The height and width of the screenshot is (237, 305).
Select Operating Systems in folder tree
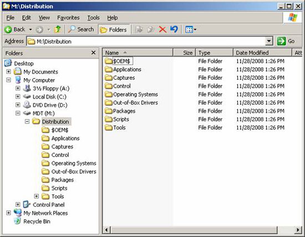click(x=74, y=163)
